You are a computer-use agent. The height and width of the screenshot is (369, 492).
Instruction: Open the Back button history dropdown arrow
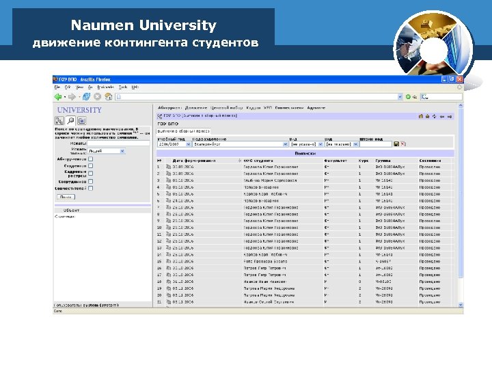click(65, 97)
